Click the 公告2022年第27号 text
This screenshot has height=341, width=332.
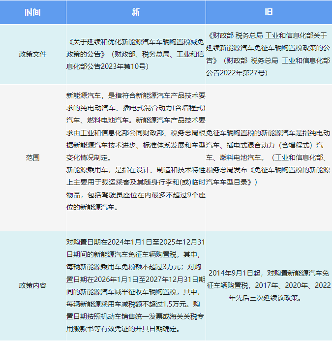(x=236, y=73)
